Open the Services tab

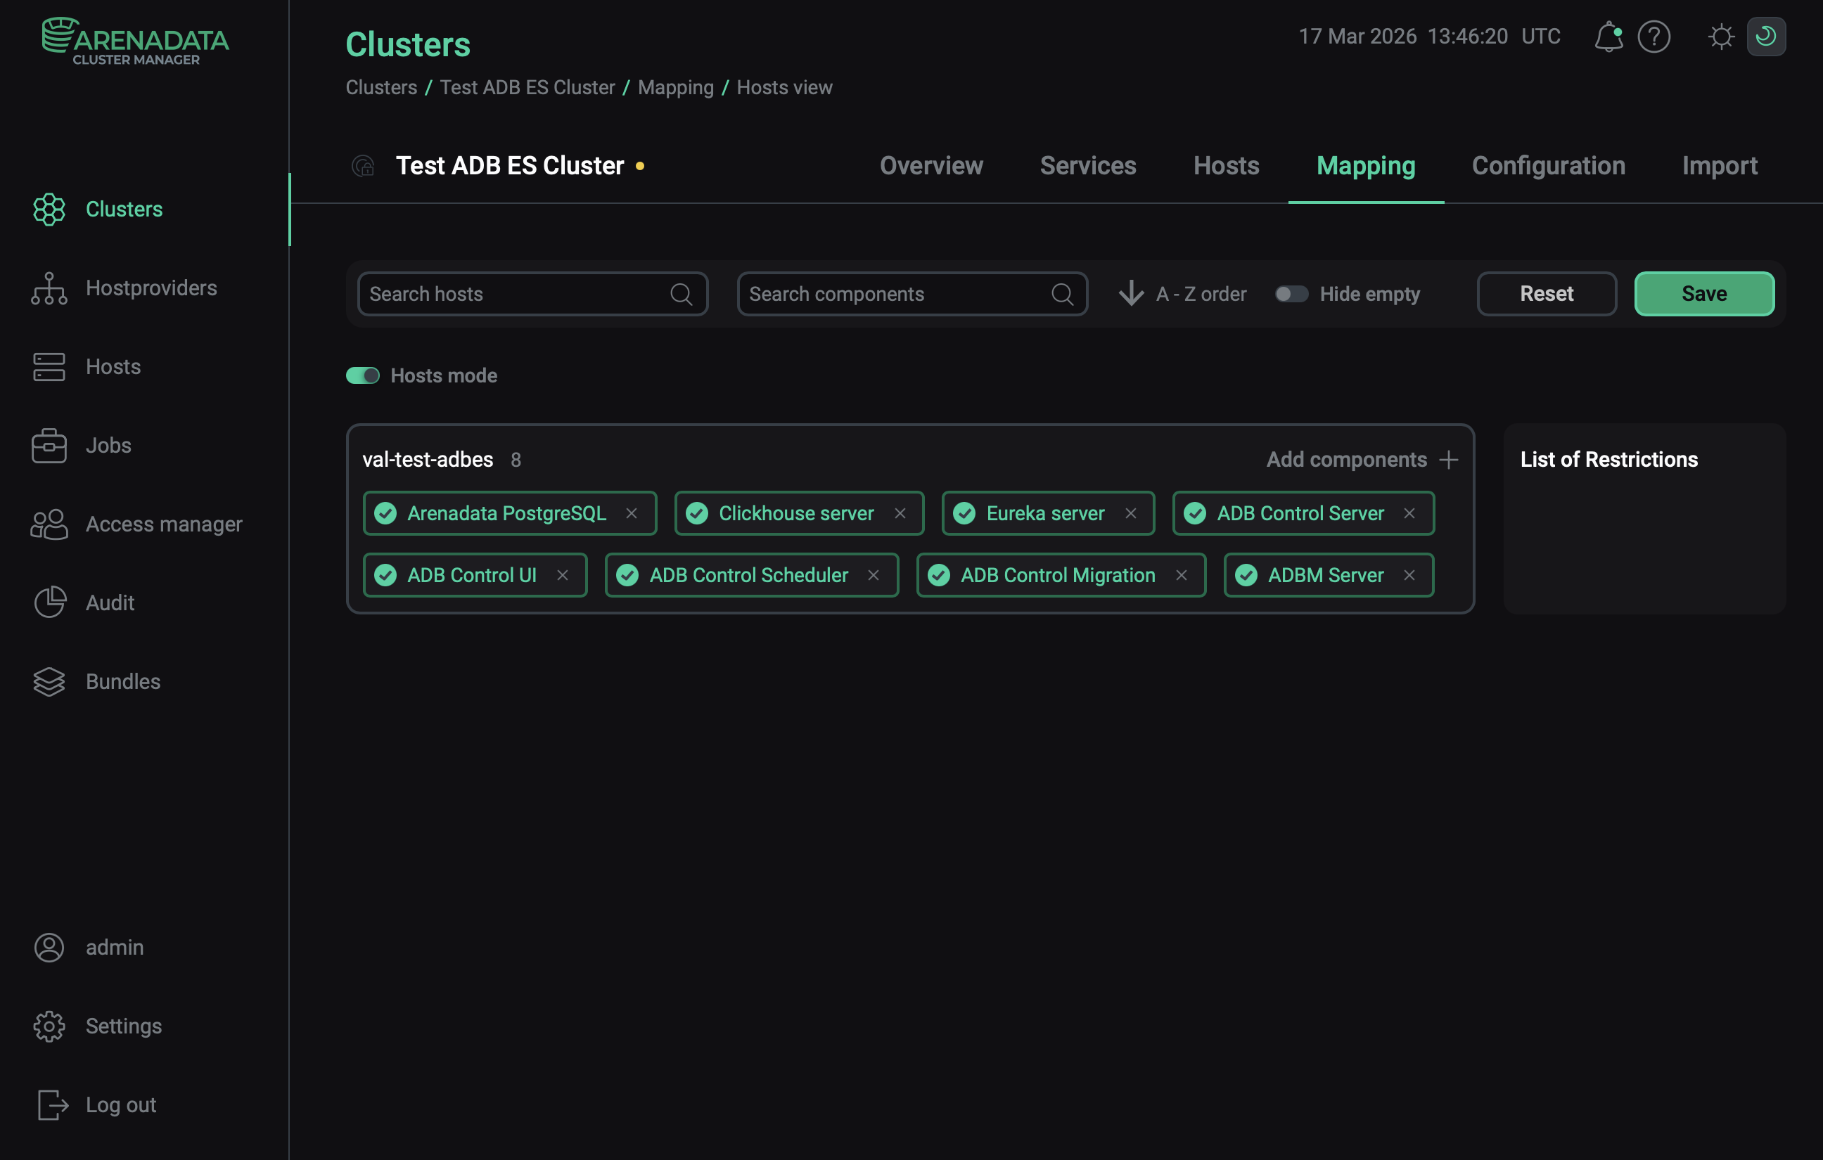pos(1088,166)
